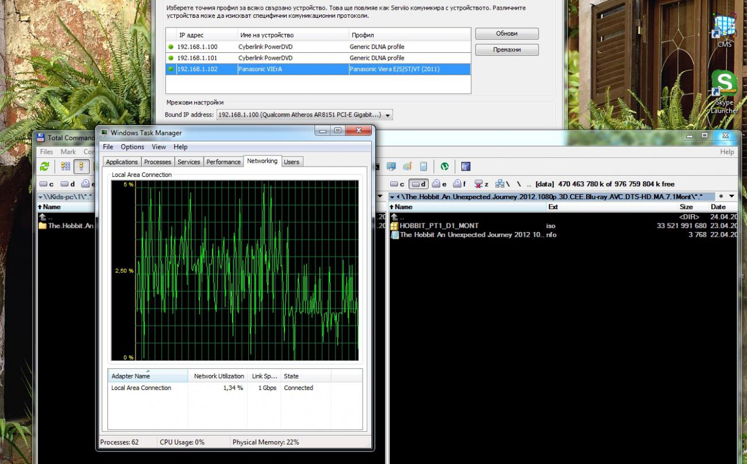Viewport: 747px width, 464px height.
Task: Switch to the Services tab
Action: point(188,162)
